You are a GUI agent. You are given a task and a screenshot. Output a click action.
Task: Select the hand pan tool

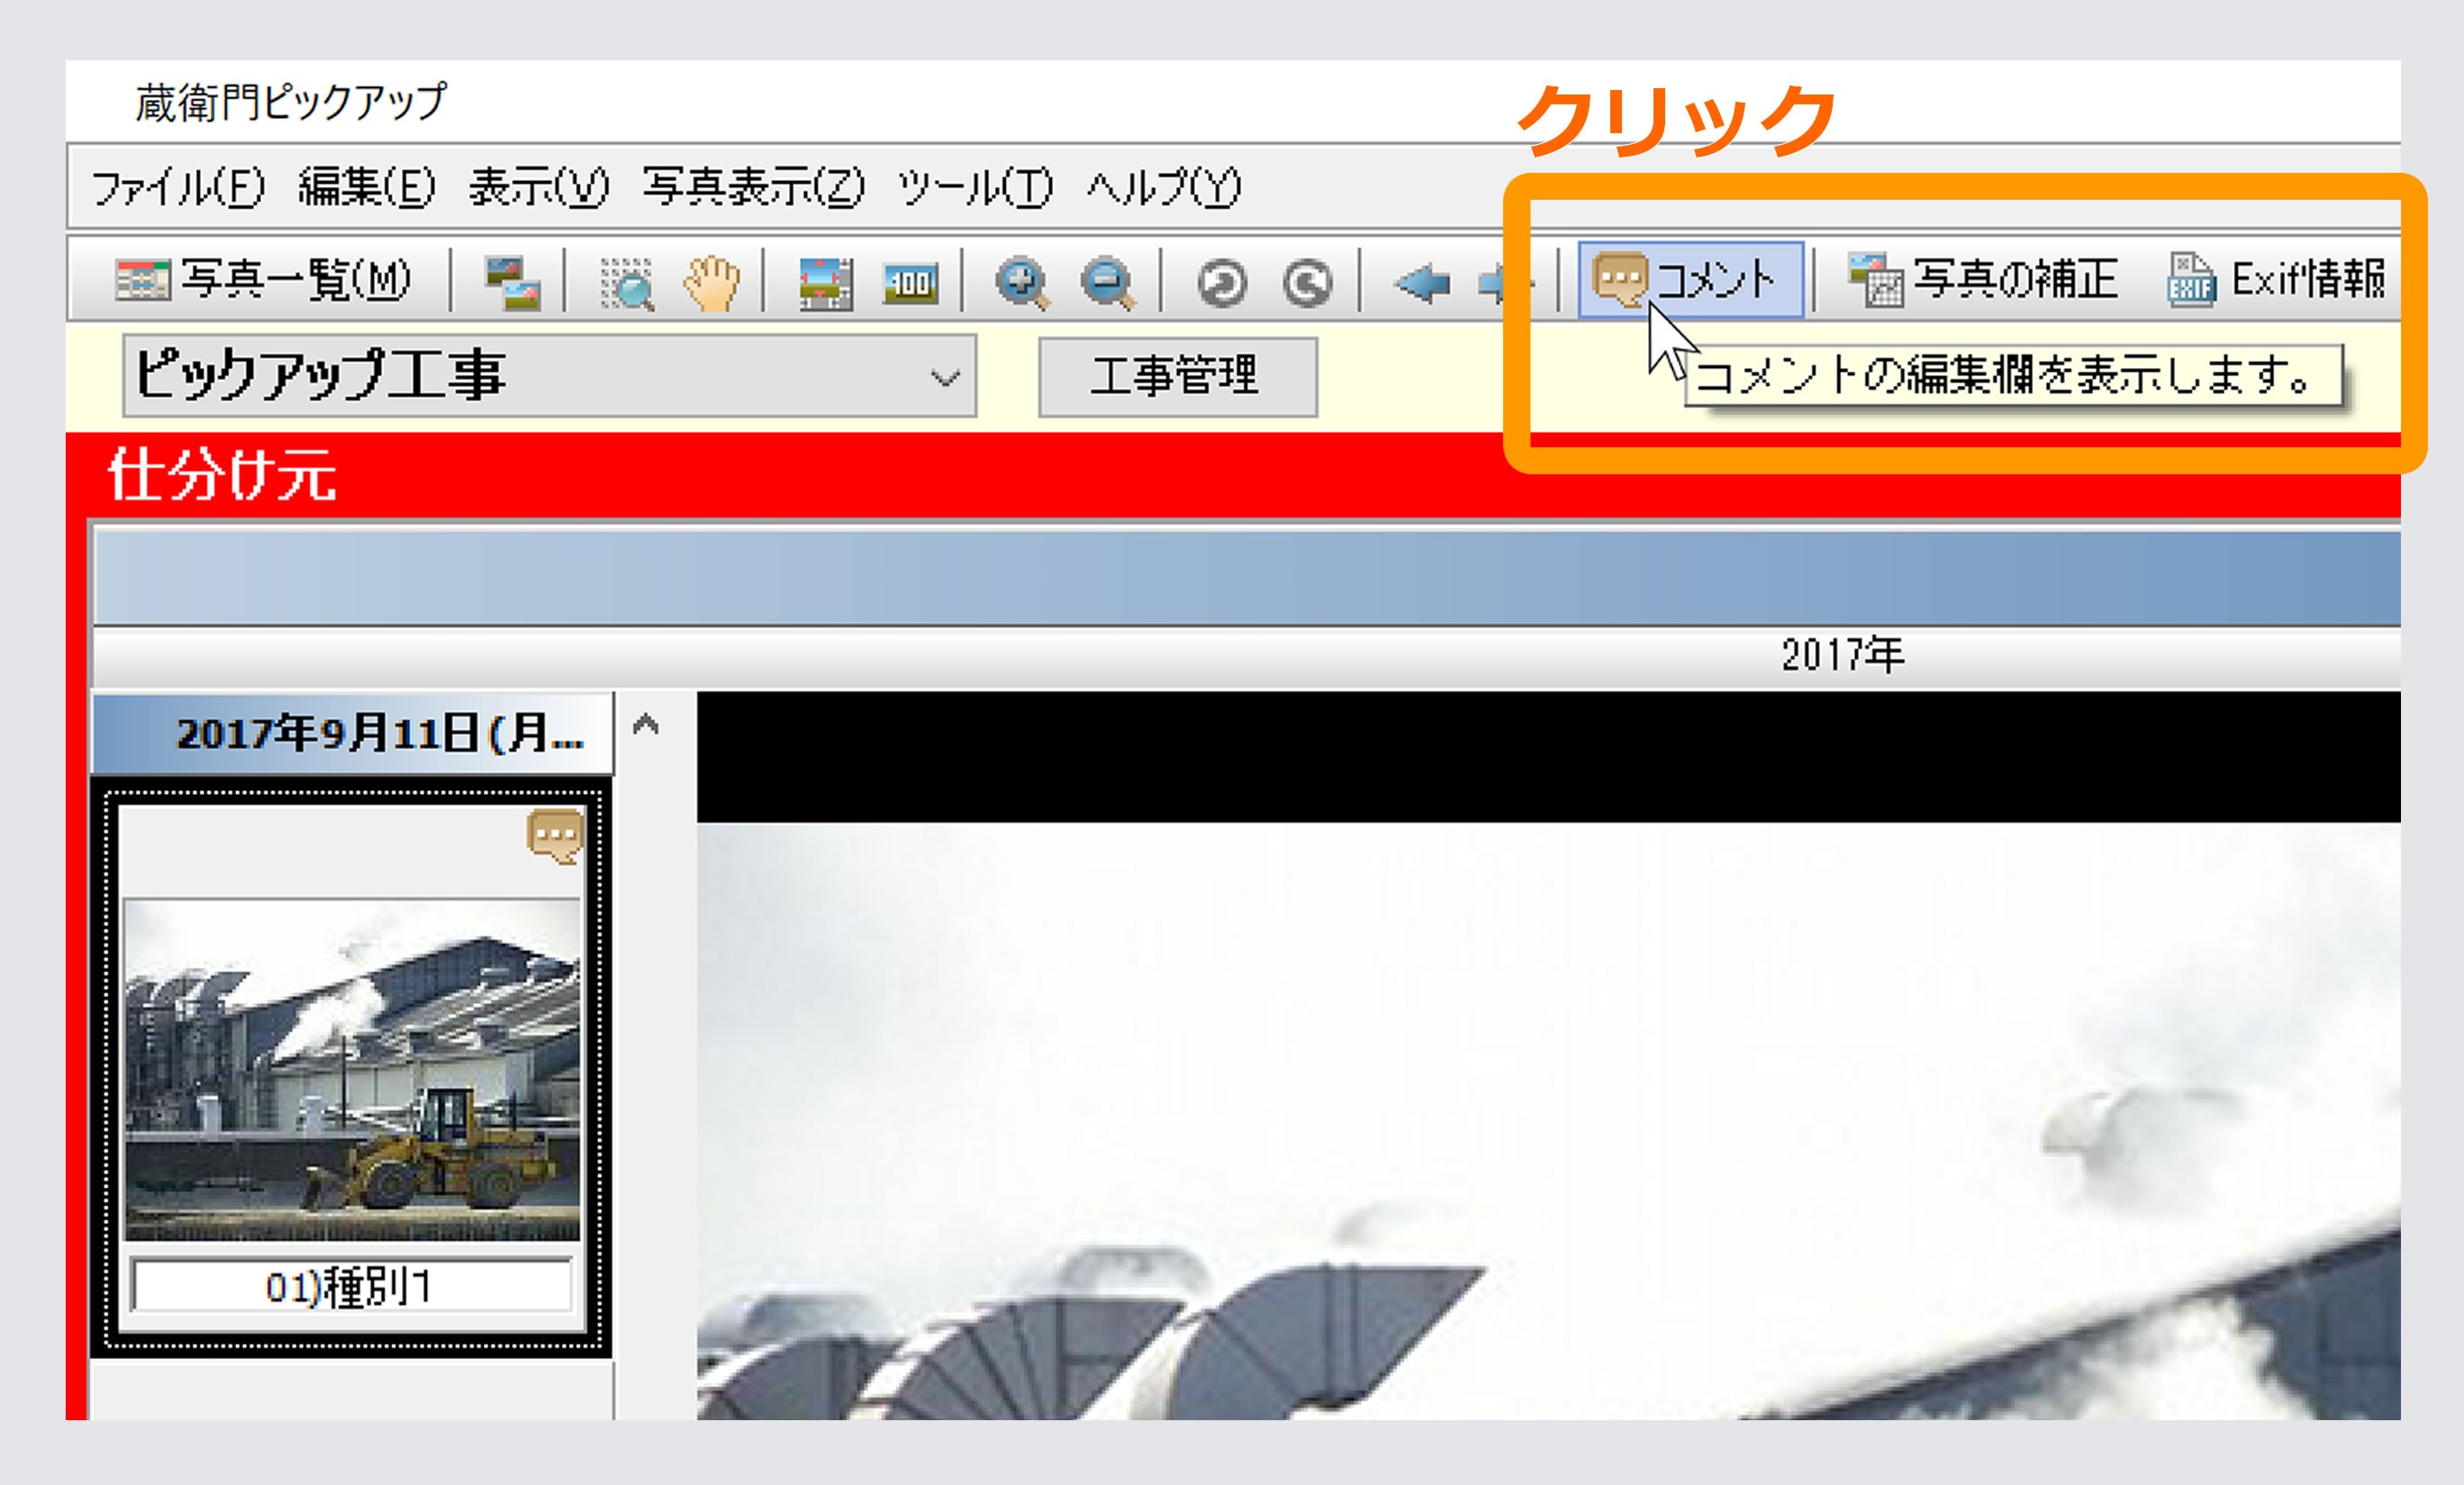click(x=711, y=283)
